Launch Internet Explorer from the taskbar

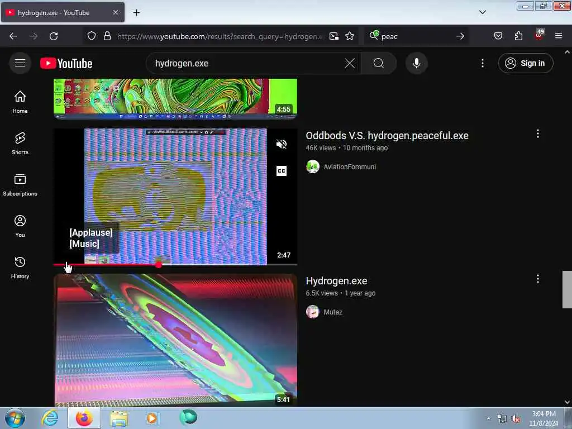tap(50, 418)
